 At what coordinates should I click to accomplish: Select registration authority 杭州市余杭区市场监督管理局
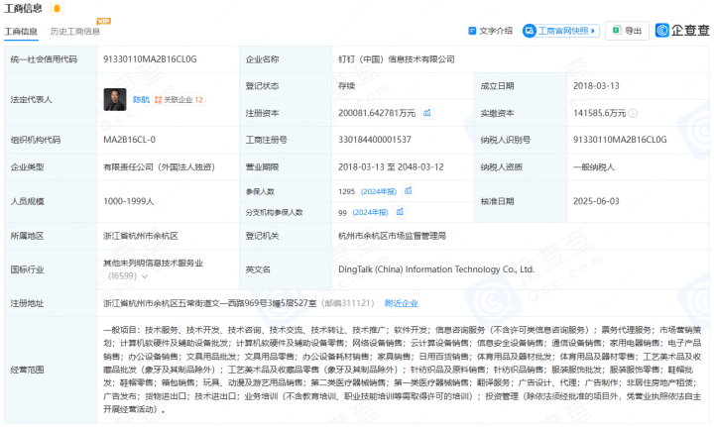click(392, 236)
